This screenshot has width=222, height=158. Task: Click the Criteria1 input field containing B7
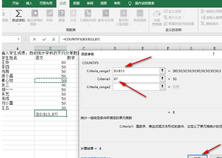tap(136, 79)
